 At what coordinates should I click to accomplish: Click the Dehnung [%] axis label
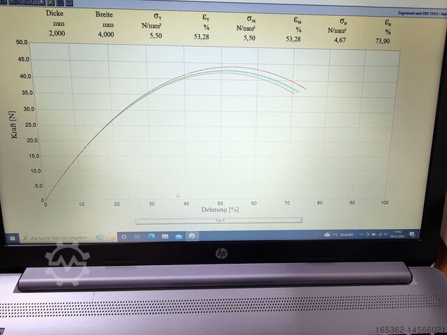(x=221, y=209)
